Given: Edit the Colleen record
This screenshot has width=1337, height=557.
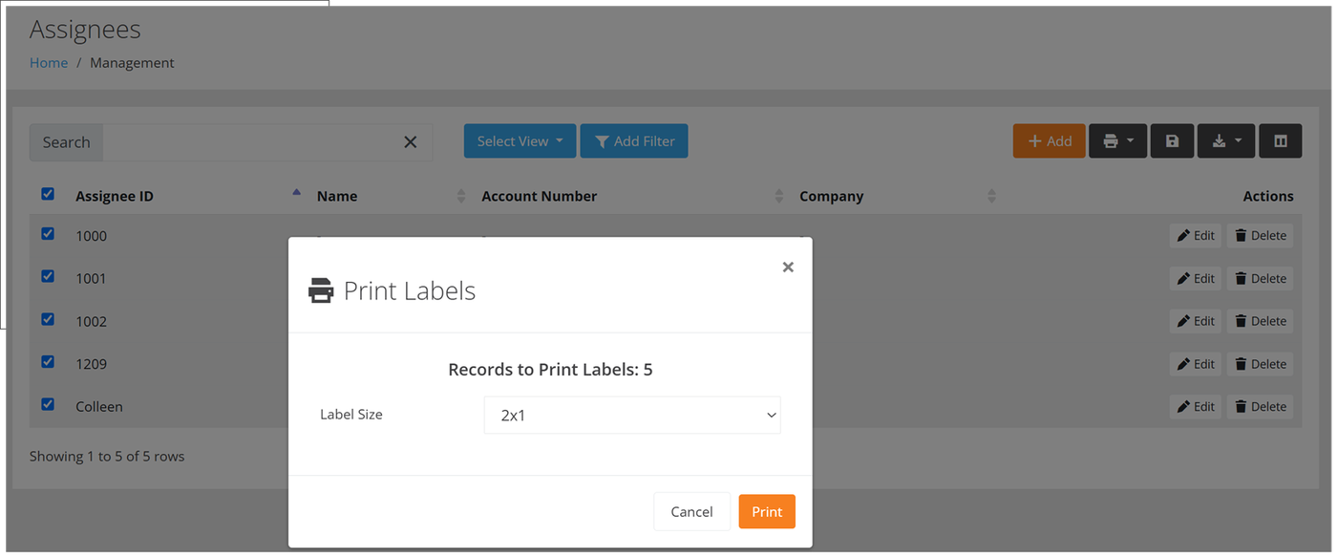Looking at the screenshot, I should click(x=1196, y=407).
